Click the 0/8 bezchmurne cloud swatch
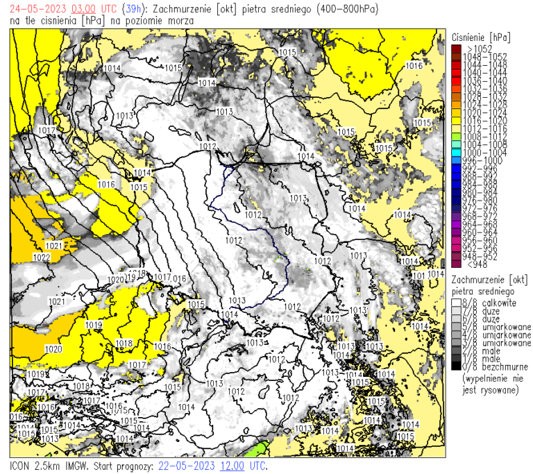The height and width of the screenshot is (474, 533). coord(456,366)
